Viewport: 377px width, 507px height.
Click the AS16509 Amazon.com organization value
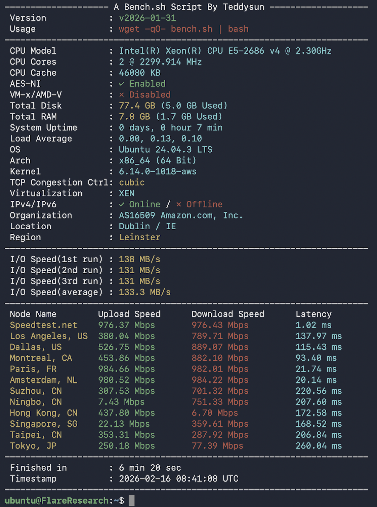click(180, 216)
